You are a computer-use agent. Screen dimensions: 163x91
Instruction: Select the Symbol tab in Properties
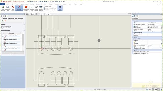coord(135,18)
